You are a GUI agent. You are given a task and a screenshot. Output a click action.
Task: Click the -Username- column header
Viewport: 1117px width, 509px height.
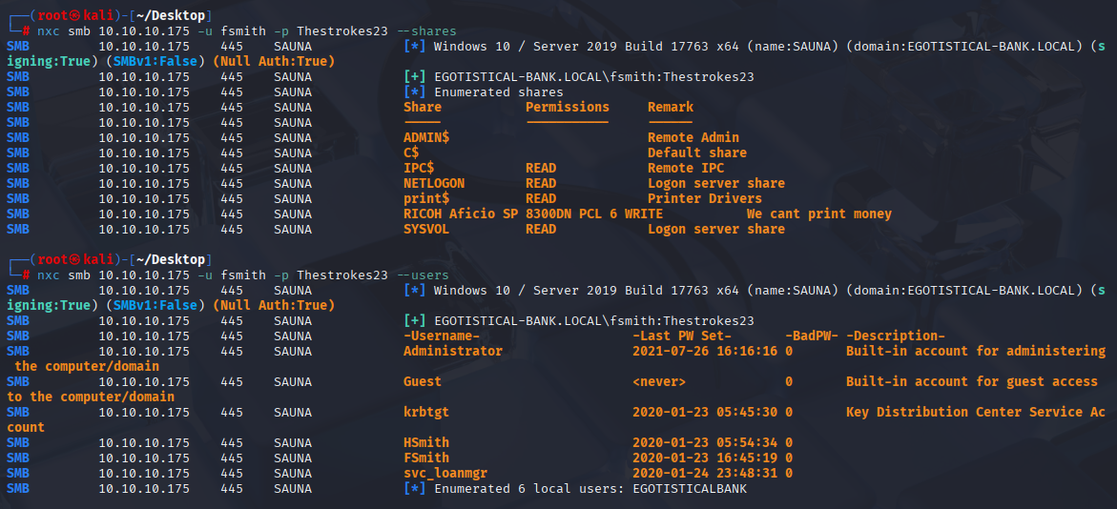click(442, 336)
